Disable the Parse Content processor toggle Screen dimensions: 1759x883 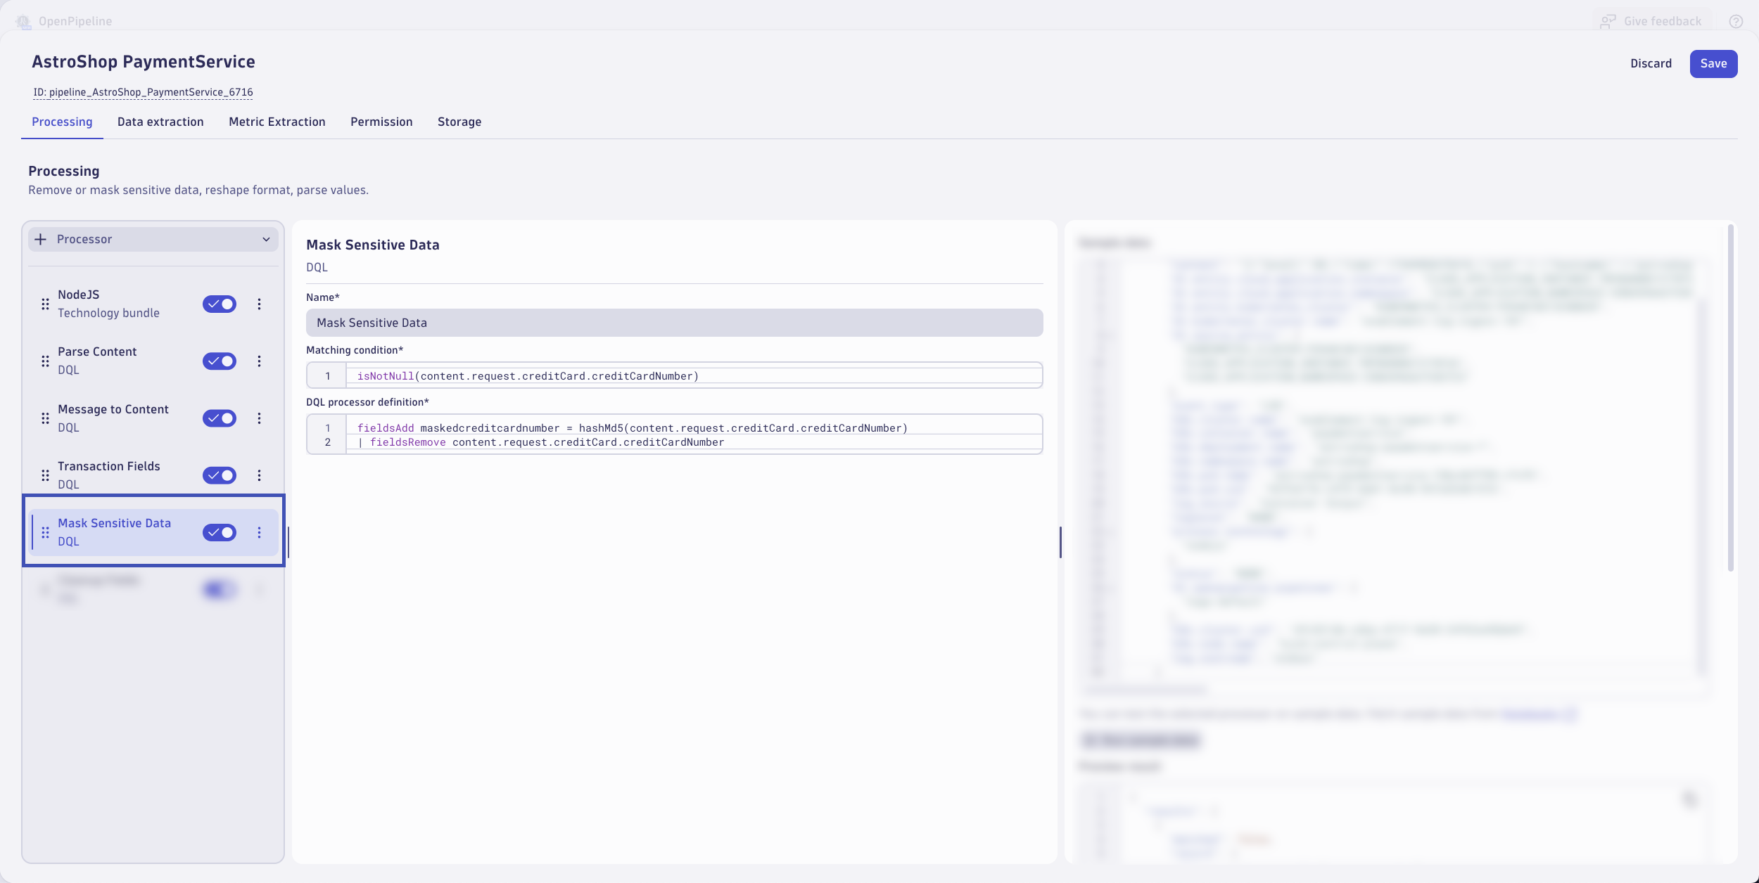[x=220, y=361]
